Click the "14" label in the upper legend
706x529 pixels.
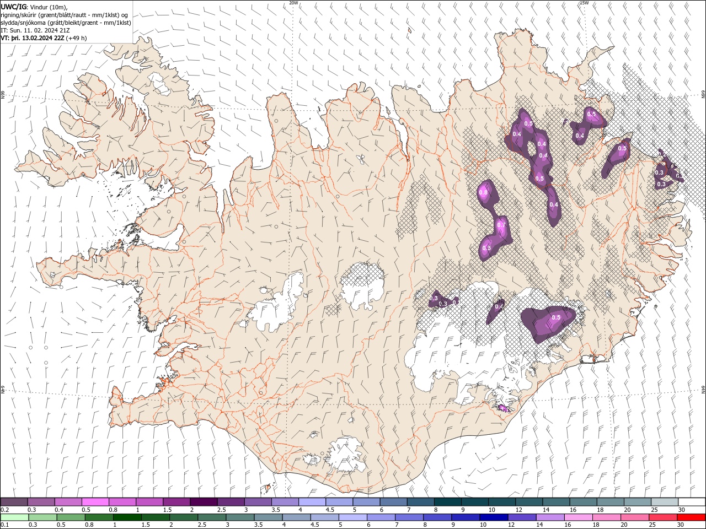547,510
